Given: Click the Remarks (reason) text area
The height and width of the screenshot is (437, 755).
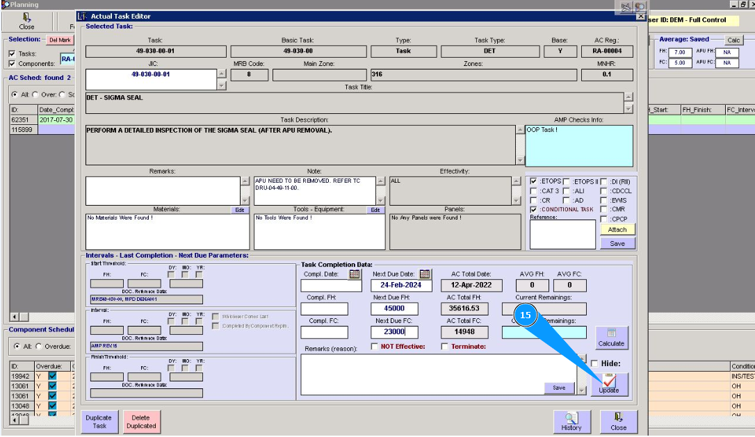Looking at the screenshot, I should pyautogui.click(x=438, y=374).
